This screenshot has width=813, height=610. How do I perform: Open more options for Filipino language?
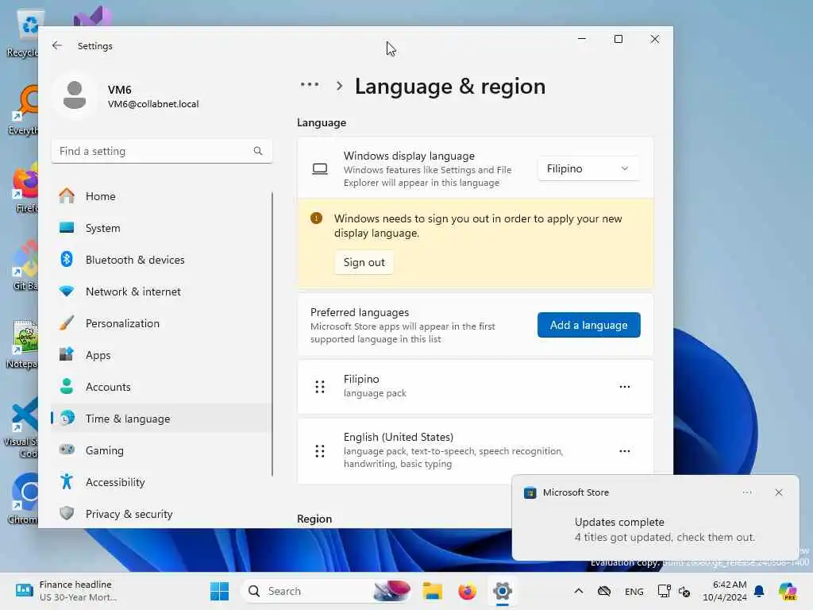pos(625,387)
